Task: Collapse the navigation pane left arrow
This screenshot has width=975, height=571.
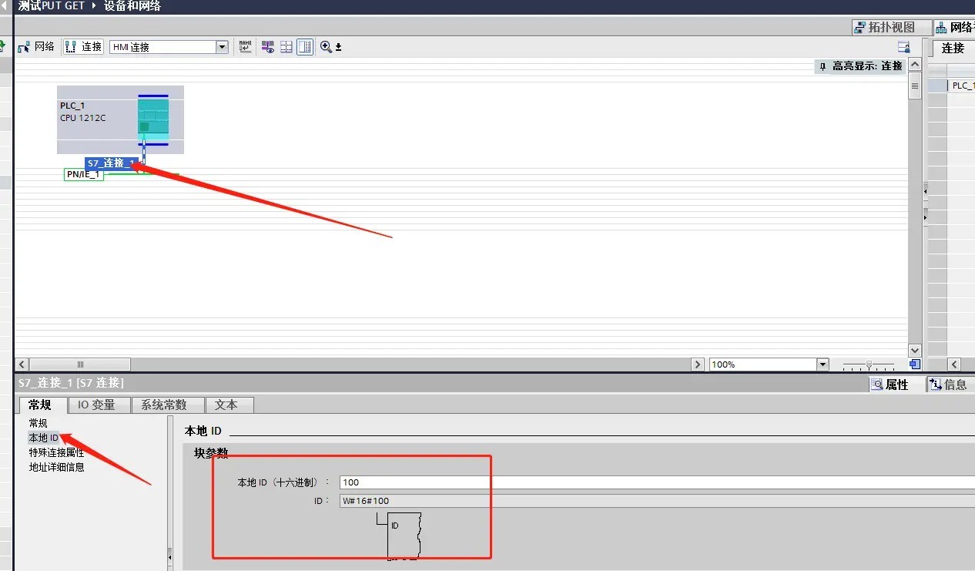Action: 170,556
